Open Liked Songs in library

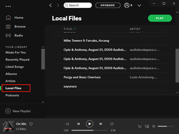pyautogui.click(x=14, y=67)
